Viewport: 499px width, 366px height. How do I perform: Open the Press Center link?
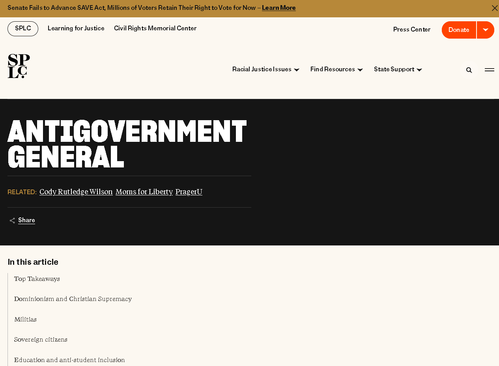[x=412, y=30]
